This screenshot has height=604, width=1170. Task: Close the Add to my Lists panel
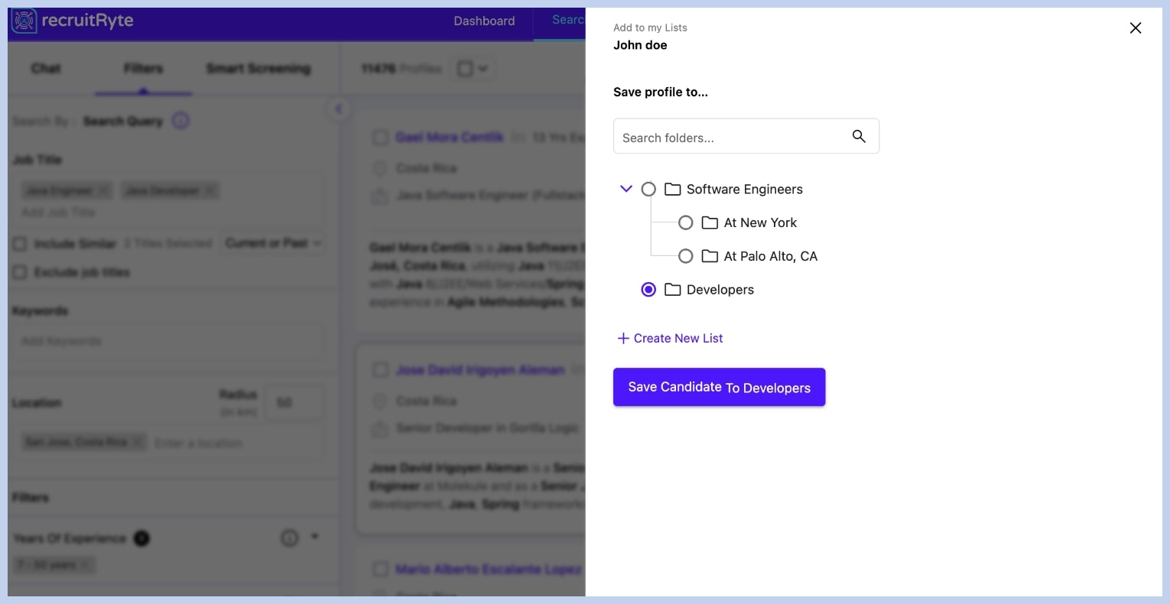tap(1135, 28)
